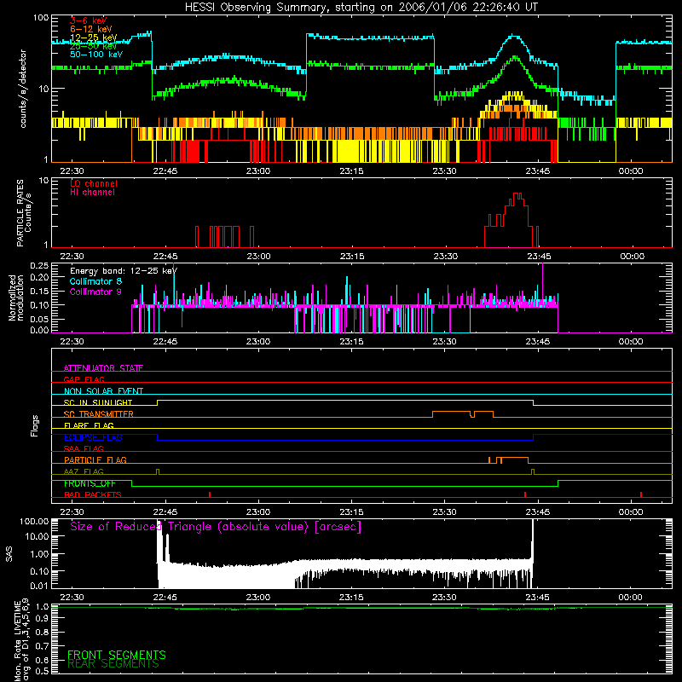Image resolution: width=682 pixels, height=682 pixels.
Task: Click the 50-100 keV curve peak near 23:41
Action: (x=515, y=36)
